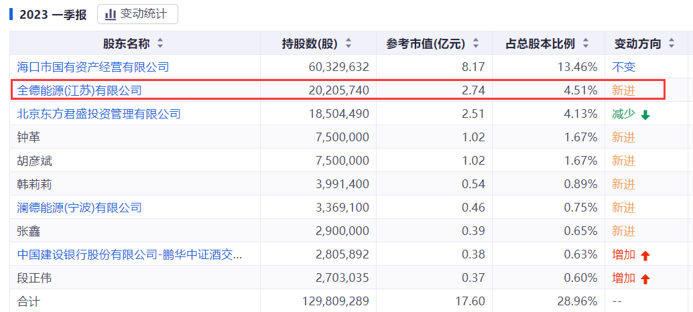
Task: Sort by 持股数(股) column arrows
Action: tap(348, 44)
